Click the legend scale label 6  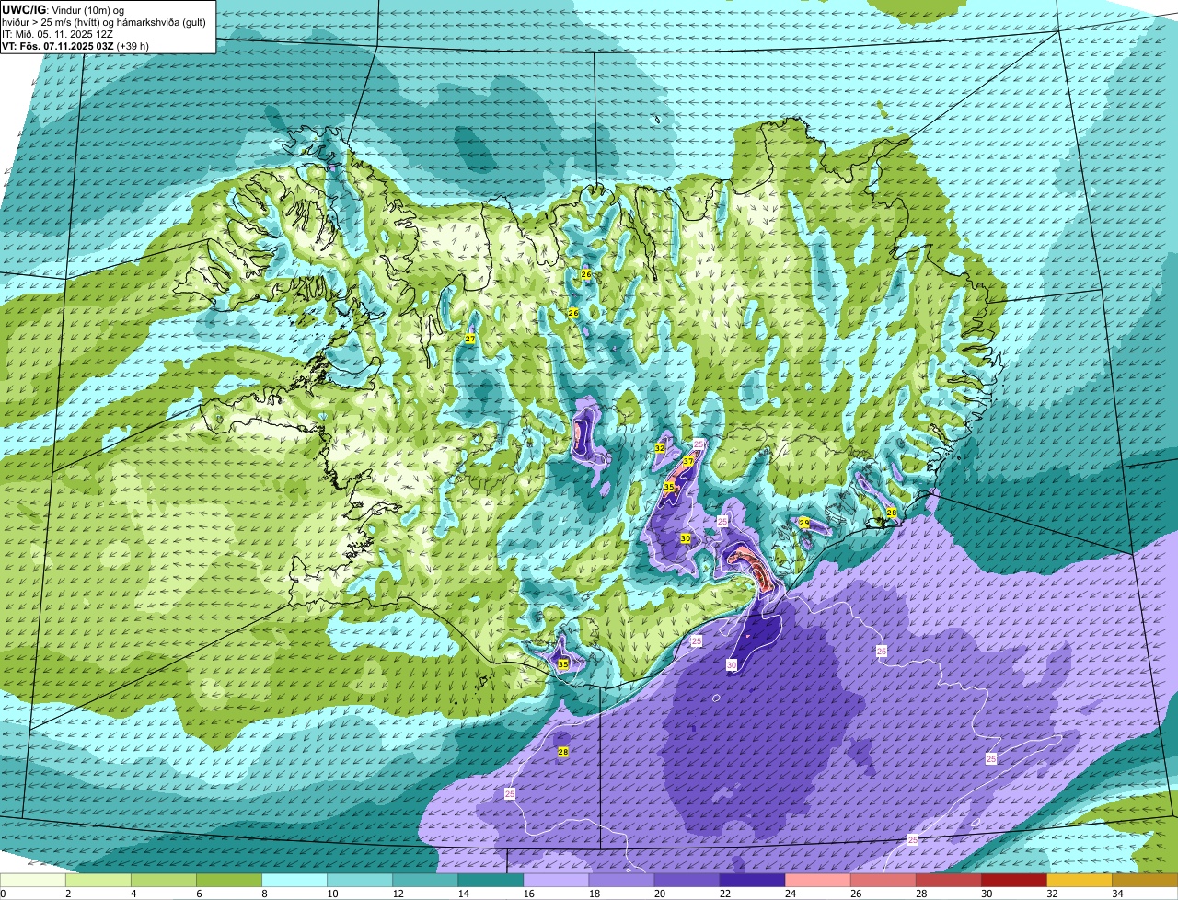[x=199, y=894]
